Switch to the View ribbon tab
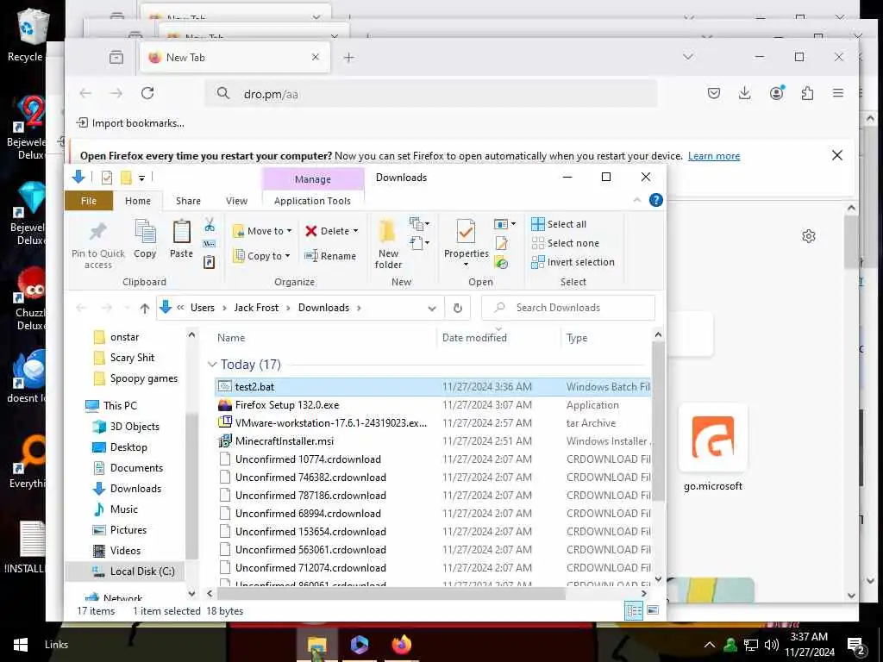This screenshot has width=883, height=662. 236,200
